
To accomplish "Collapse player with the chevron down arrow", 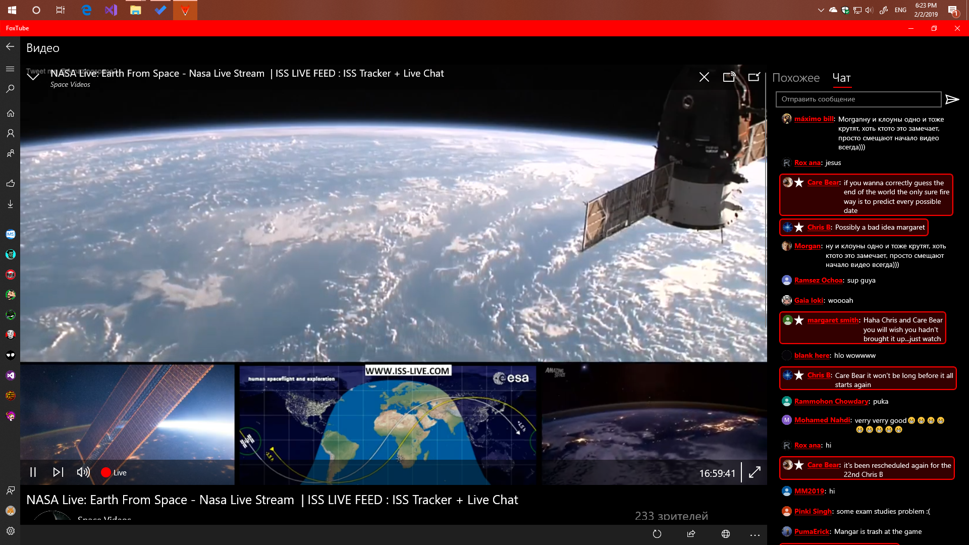I will pyautogui.click(x=33, y=77).
